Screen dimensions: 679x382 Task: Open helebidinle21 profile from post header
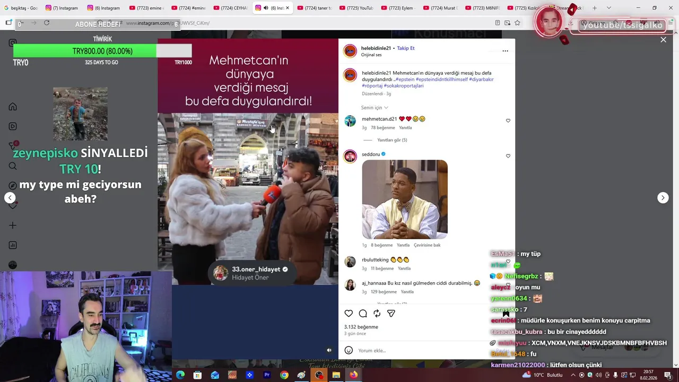tap(376, 48)
